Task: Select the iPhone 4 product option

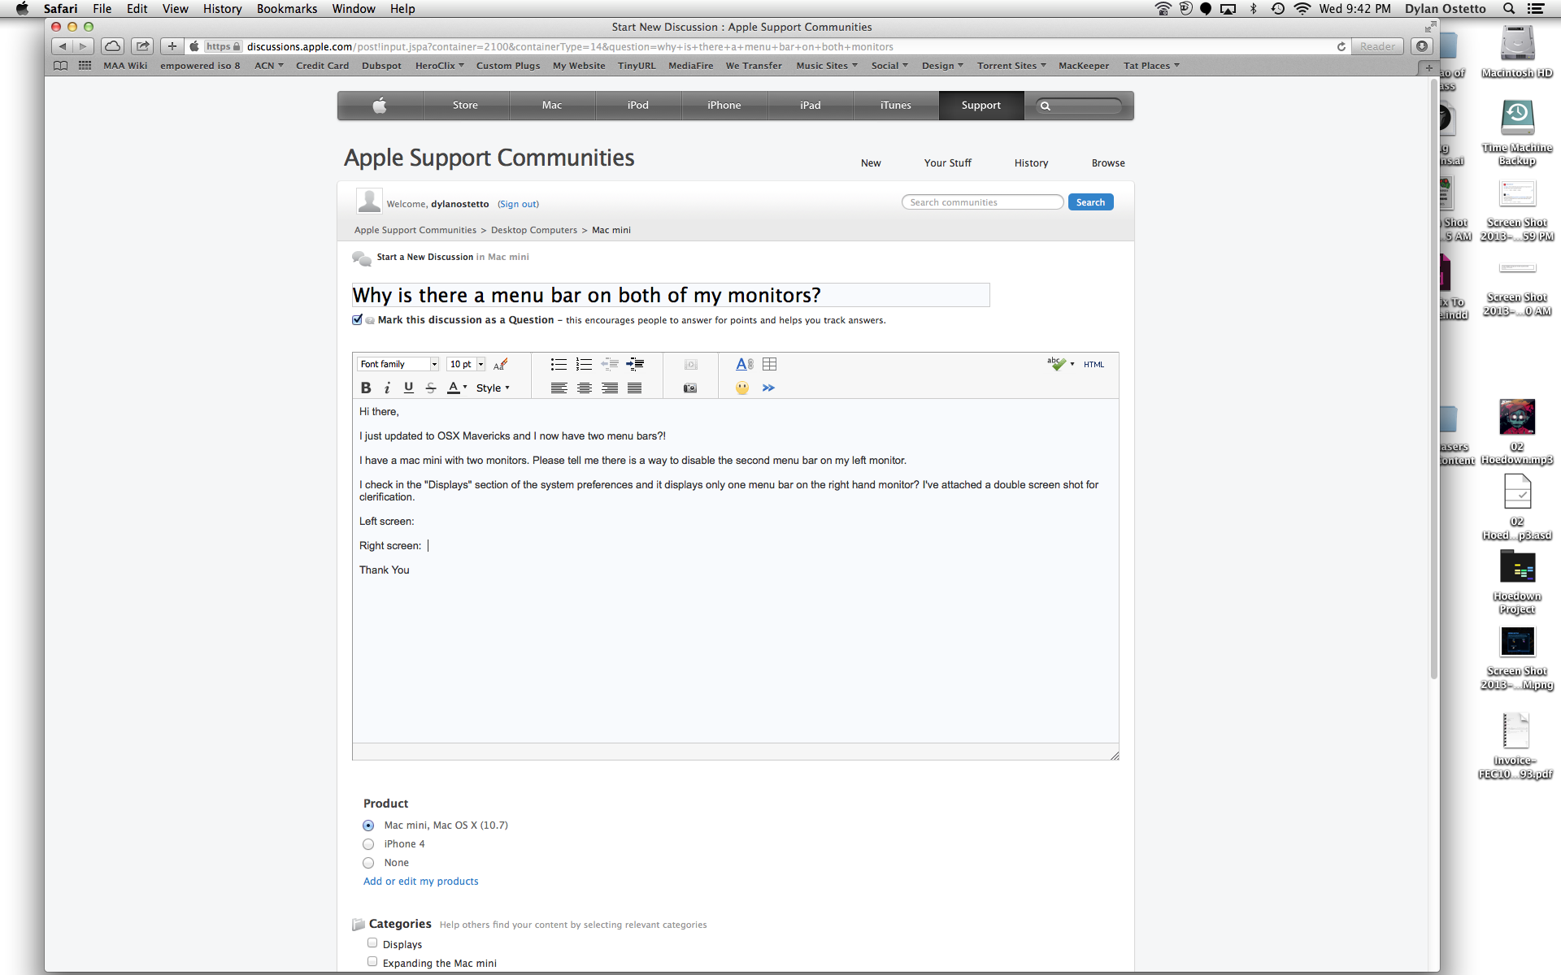Action: tap(368, 844)
